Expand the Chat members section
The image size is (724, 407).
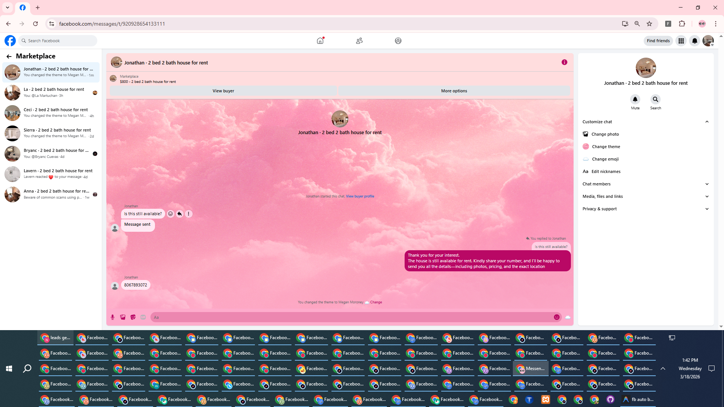707,184
